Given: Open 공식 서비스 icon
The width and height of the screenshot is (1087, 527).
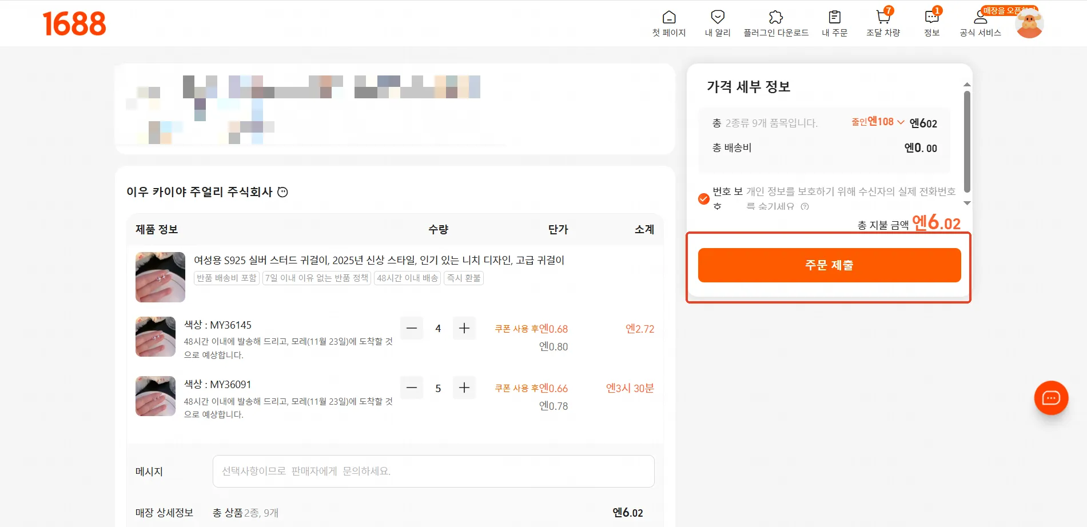Looking at the screenshot, I should pyautogui.click(x=980, y=18).
